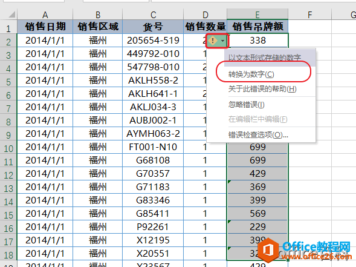
Task: Open 错误检查选项(O)... from the menu
Action: click(x=258, y=135)
